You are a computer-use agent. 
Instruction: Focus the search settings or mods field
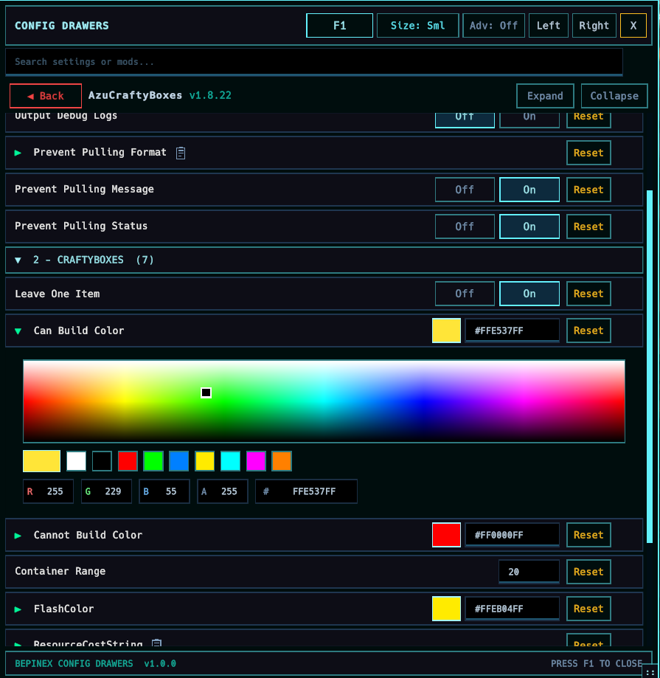tap(314, 62)
